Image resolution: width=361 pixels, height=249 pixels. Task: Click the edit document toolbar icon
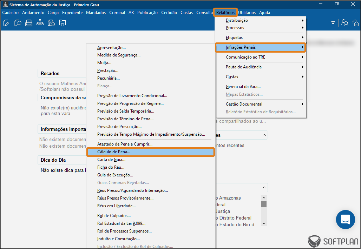pyautogui.click(x=6, y=23)
